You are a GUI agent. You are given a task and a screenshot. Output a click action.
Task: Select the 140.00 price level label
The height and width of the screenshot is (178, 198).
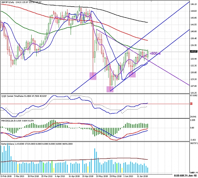pos(194,32)
